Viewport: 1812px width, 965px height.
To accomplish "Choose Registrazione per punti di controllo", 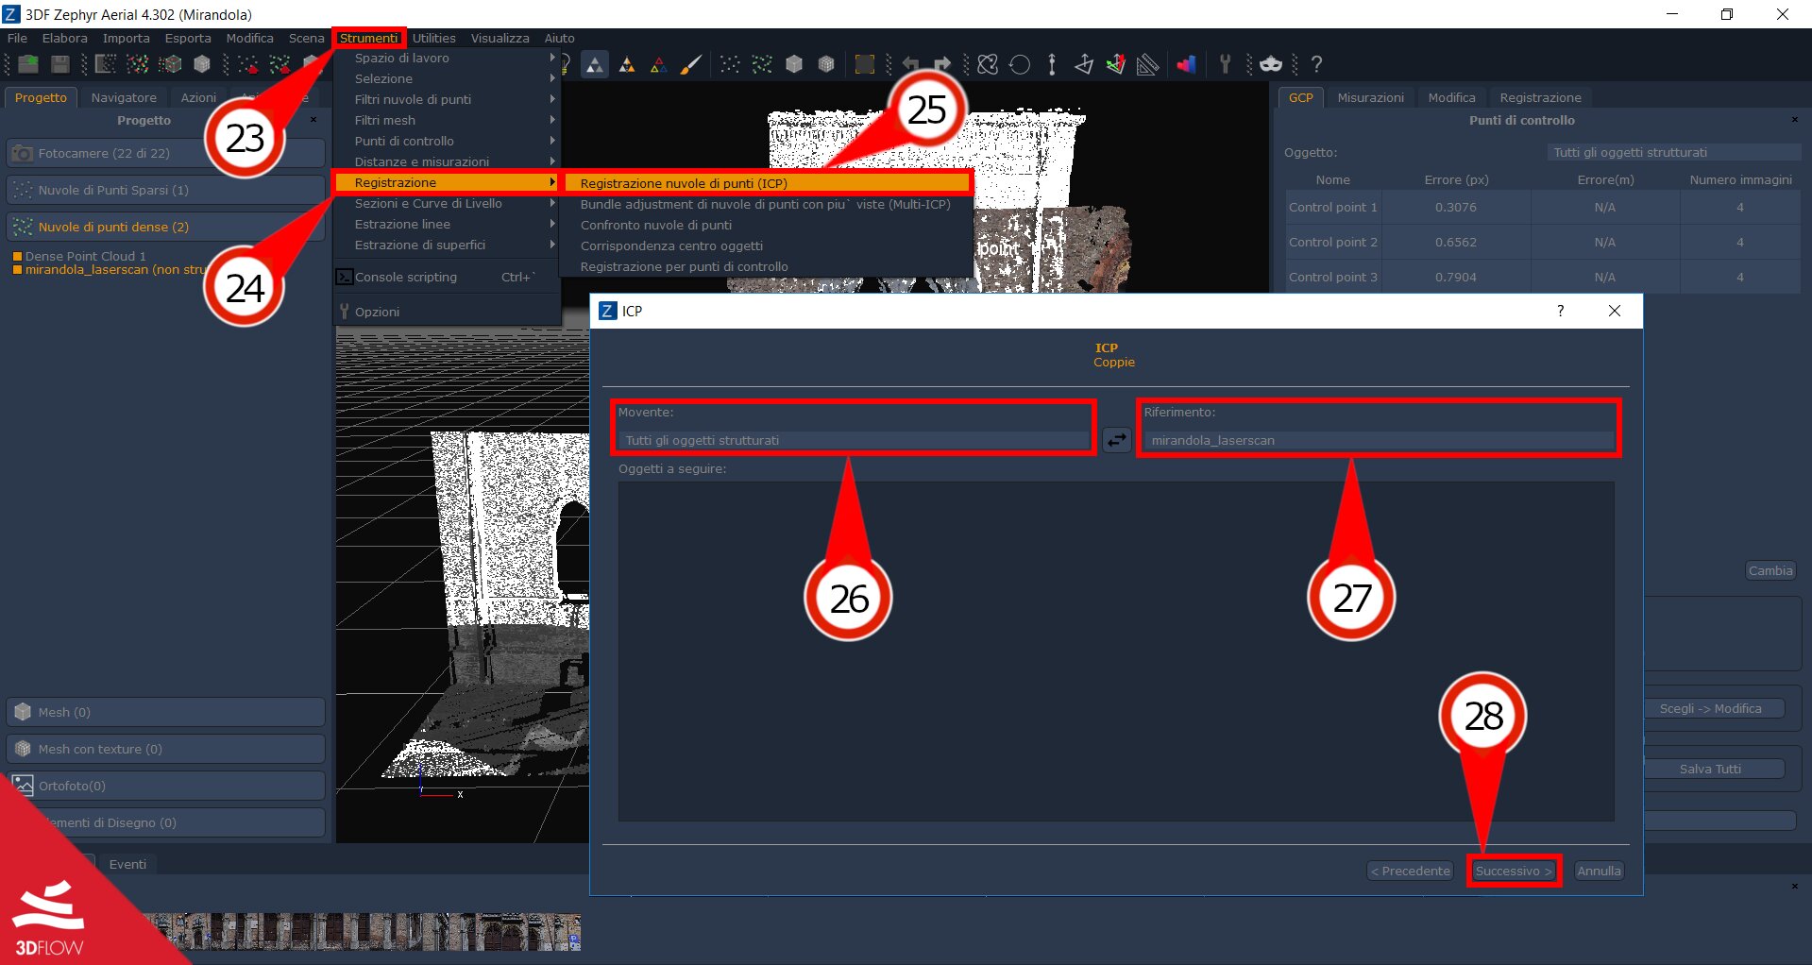I will pos(768,266).
